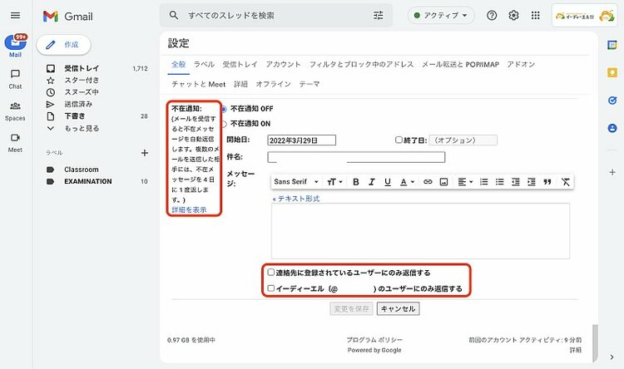Image resolution: width=624 pixels, height=369 pixels.
Task: Open the 詳細を表示 link
Action: click(x=189, y=209)
